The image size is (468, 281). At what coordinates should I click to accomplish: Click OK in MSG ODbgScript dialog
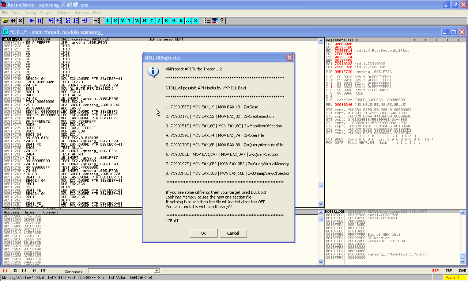pyautogui.click(x=204, y=233)
